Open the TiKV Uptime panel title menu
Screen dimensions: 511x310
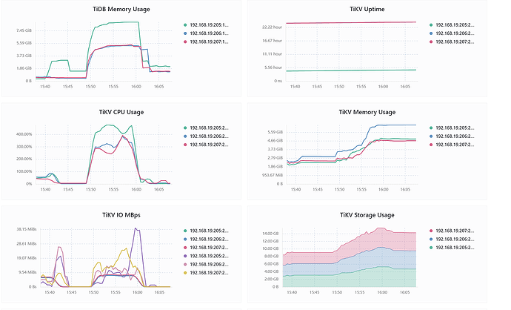tap(367, 9)
